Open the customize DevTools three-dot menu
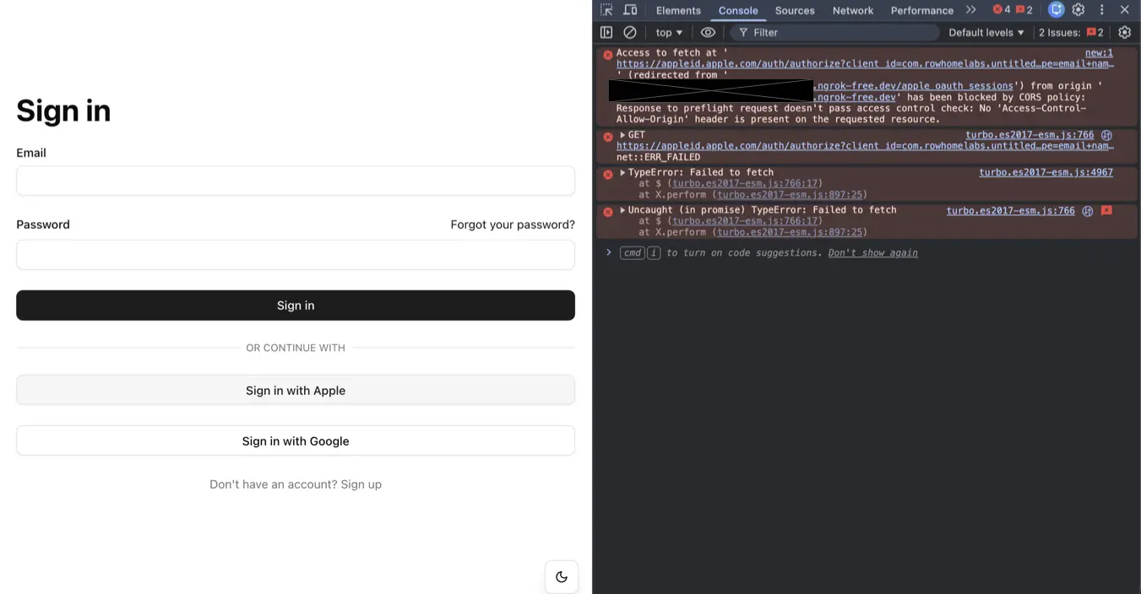This screenshot has width=1141, height=594. click(x=1100, y=9)
